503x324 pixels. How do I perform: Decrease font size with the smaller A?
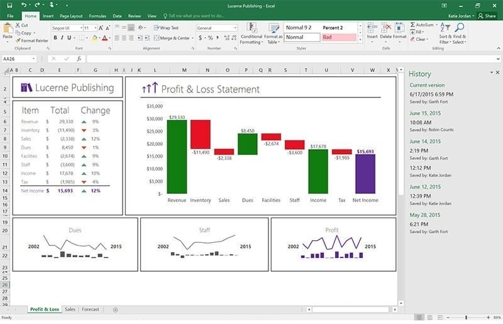coord(108,28)
